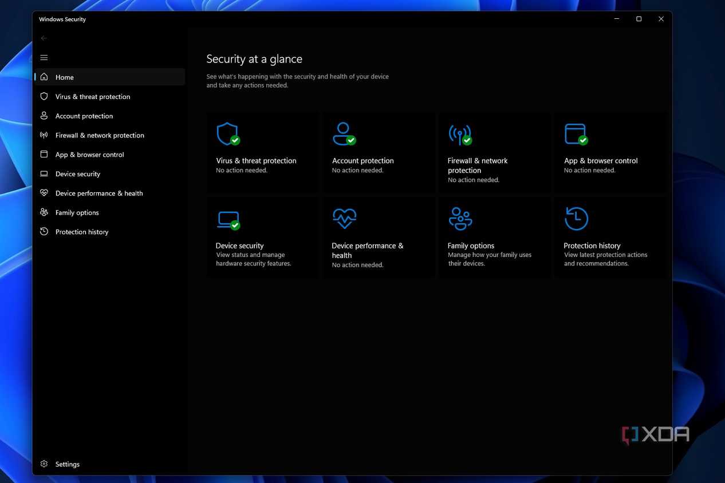This screenshot has width=725, height=483.
Task: Click the laptop icon beside Device security in sidebar
Action: coord(44,174)
